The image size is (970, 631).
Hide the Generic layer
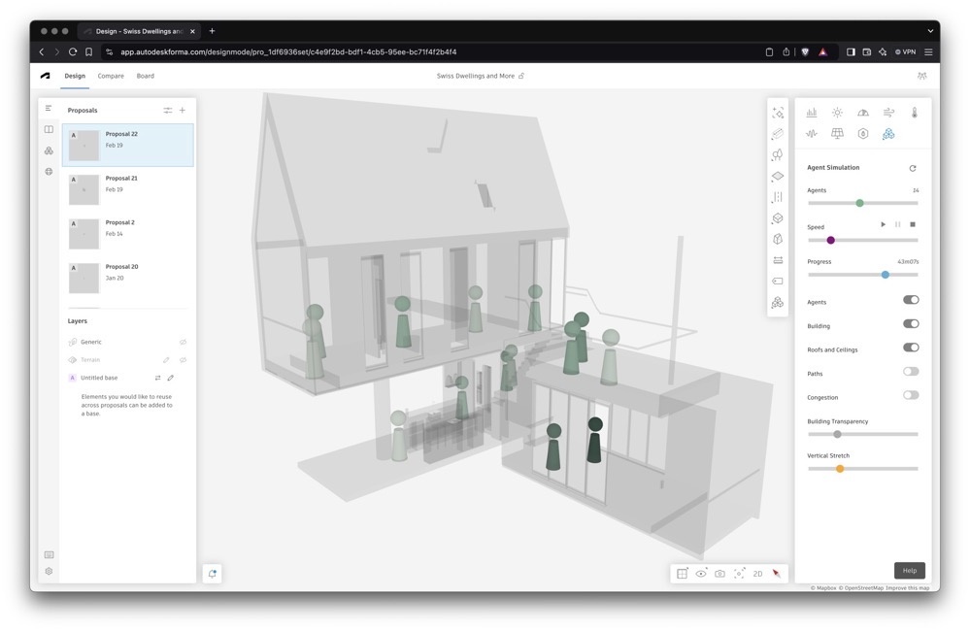183,342
